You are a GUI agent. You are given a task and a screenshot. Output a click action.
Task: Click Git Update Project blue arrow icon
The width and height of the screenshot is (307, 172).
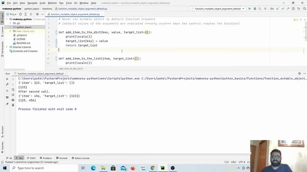click(x=278, y=9)
